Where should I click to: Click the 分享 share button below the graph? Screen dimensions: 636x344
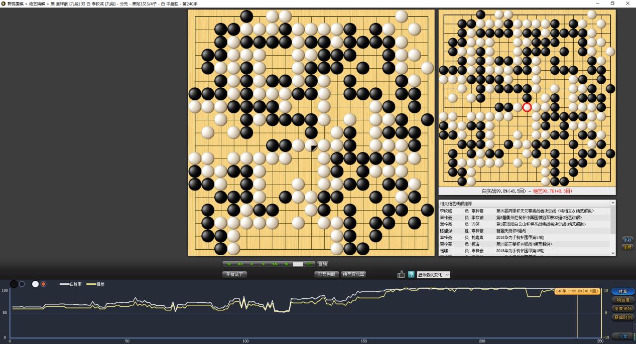click(x=622, y=335)
